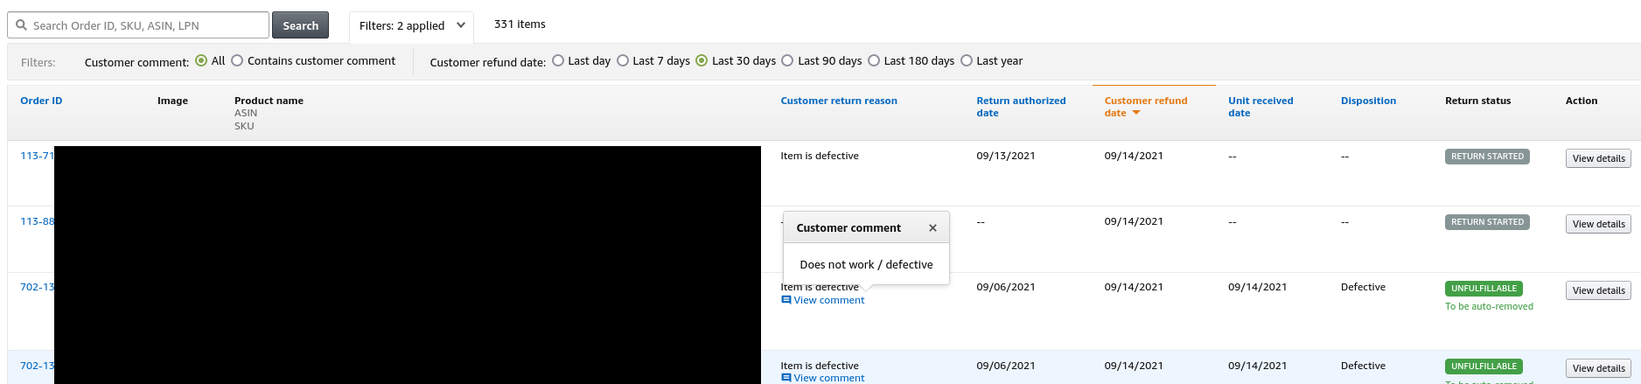1641x384 pixels.
Task: Sort by Order ID column header
Action: [x=41, y=101]
